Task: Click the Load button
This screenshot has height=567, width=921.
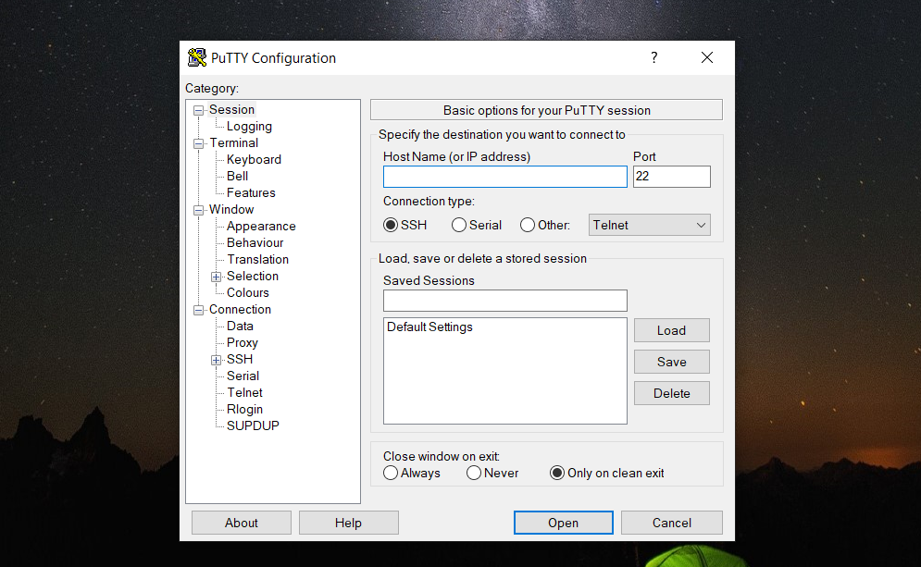Action: tap(672, 330)
